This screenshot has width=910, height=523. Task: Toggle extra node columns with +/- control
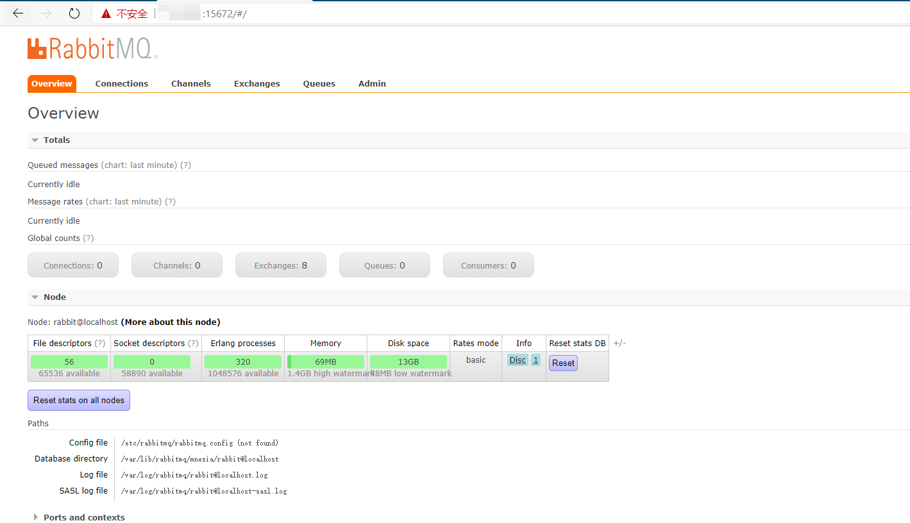click(619, 343)
